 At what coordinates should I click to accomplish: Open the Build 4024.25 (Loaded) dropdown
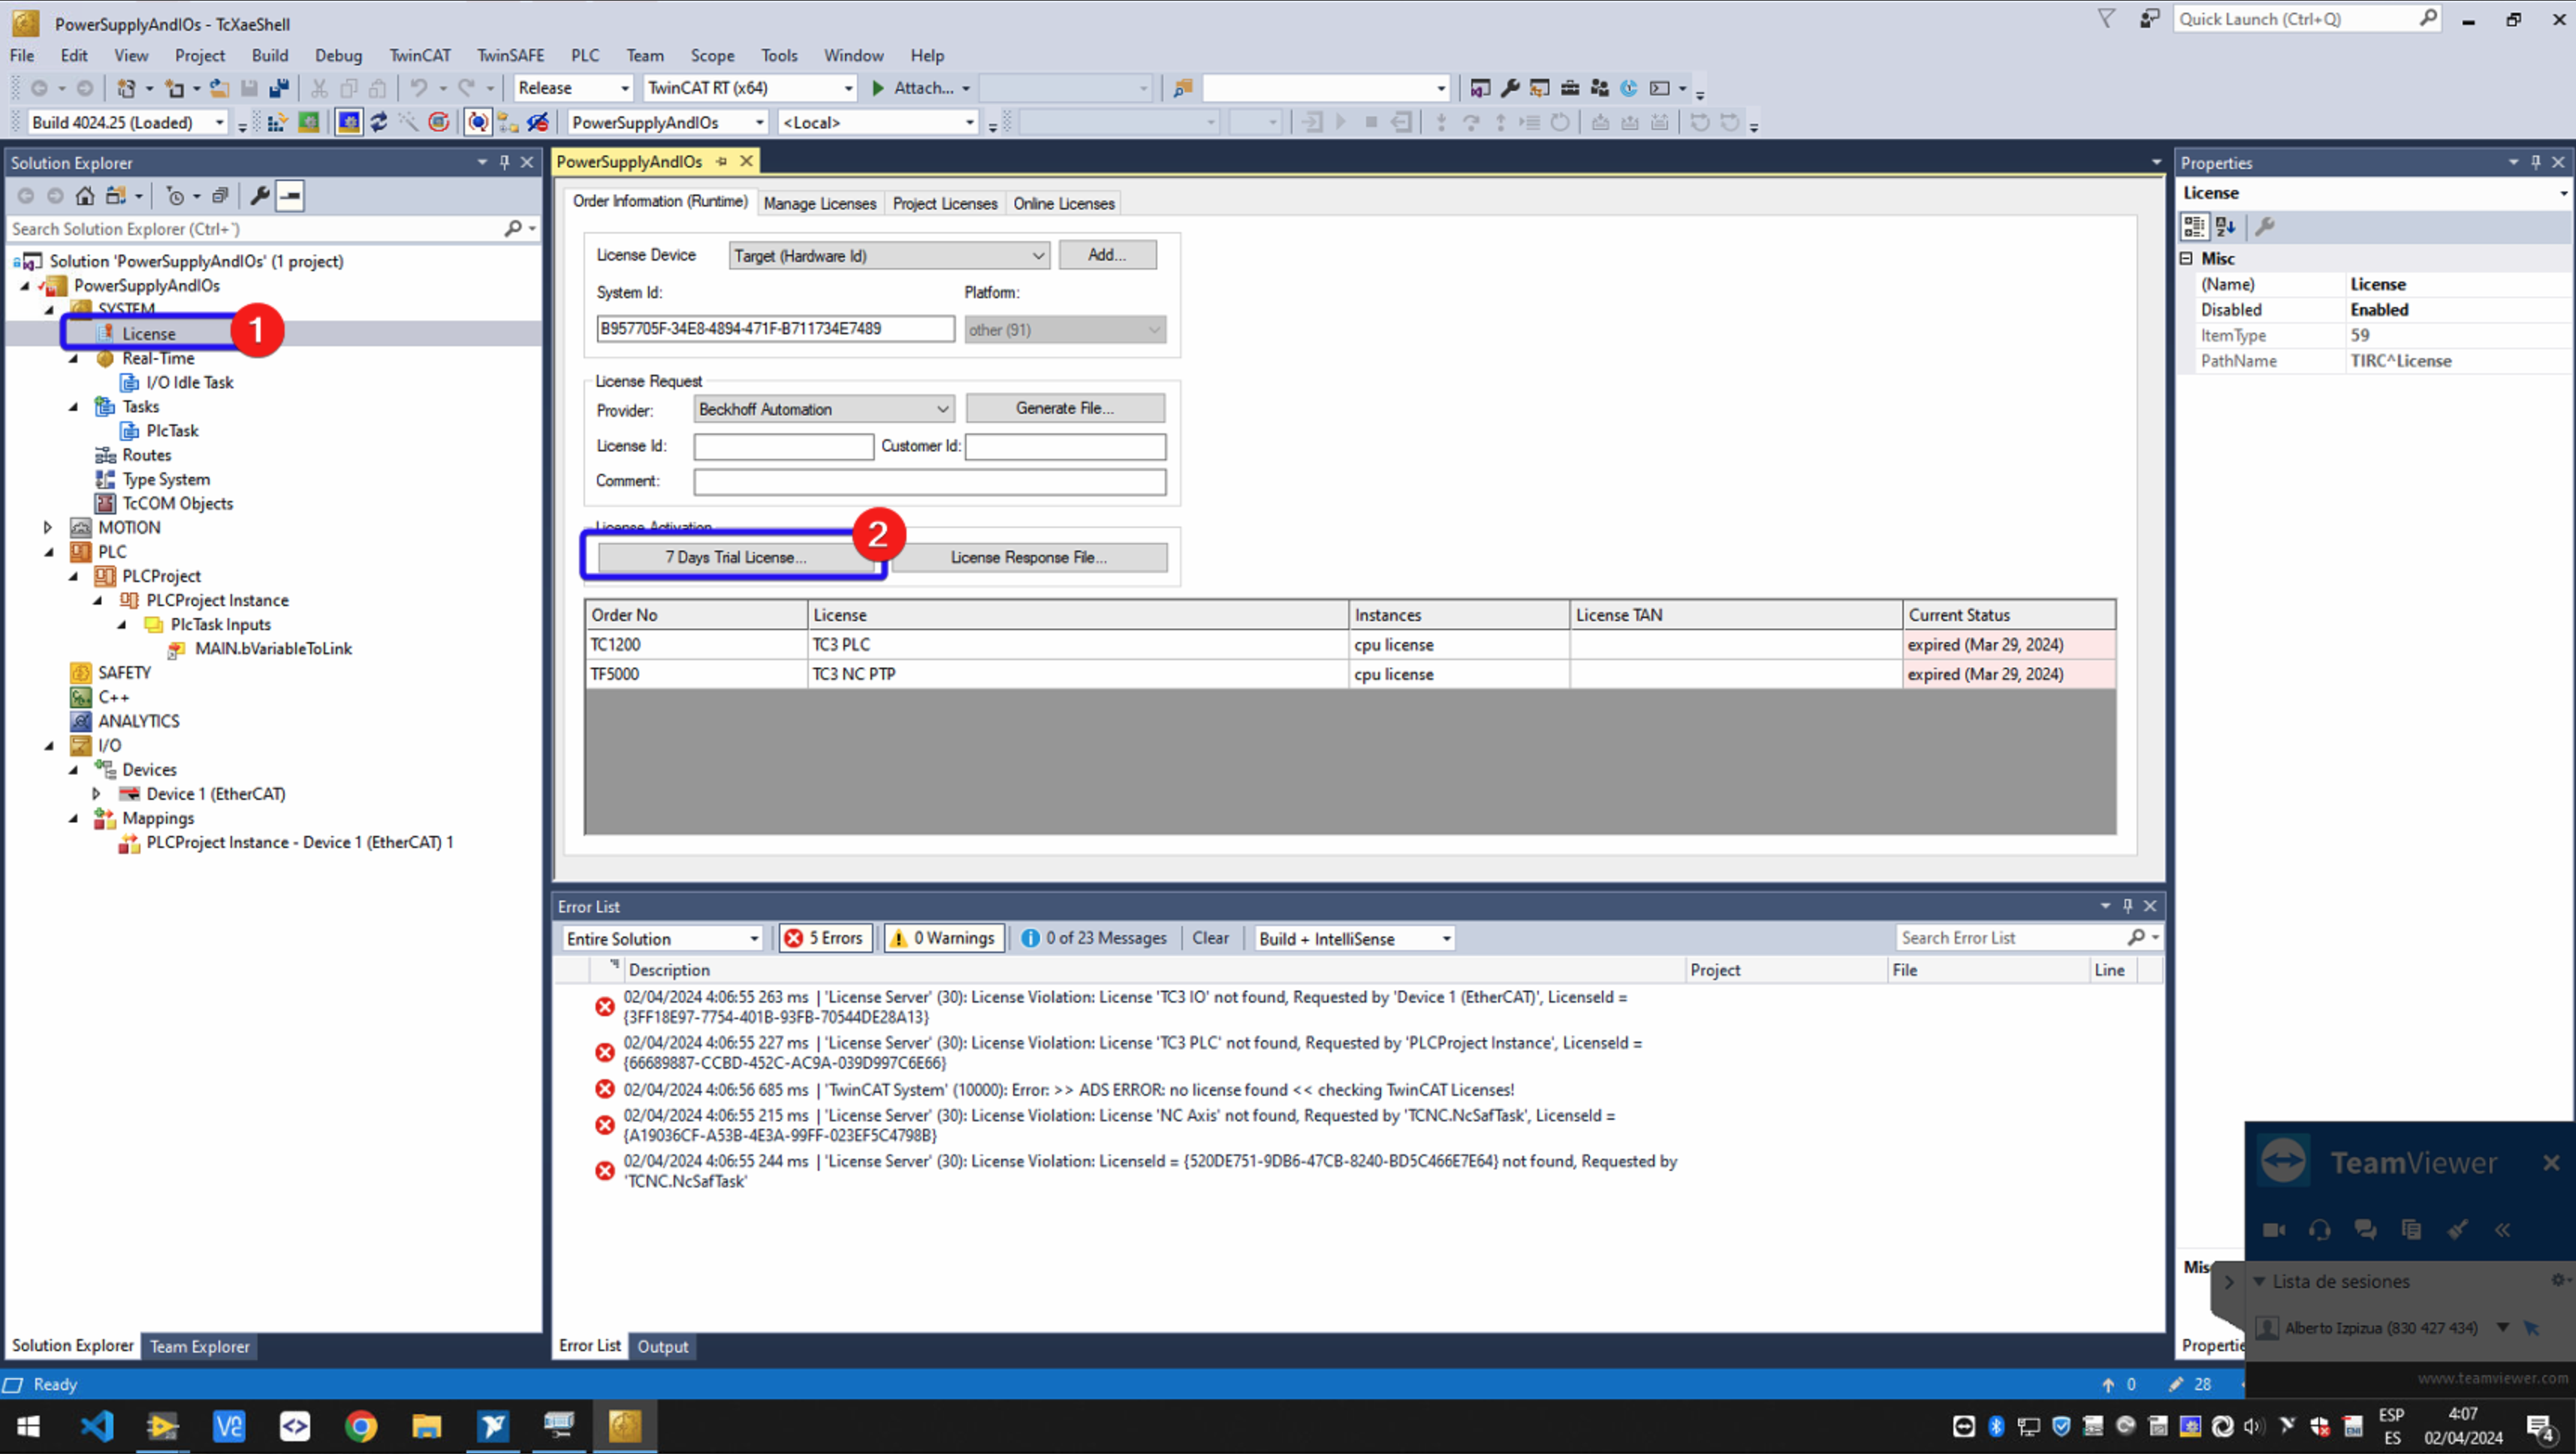pyautogui.click(x=127, y=122)
